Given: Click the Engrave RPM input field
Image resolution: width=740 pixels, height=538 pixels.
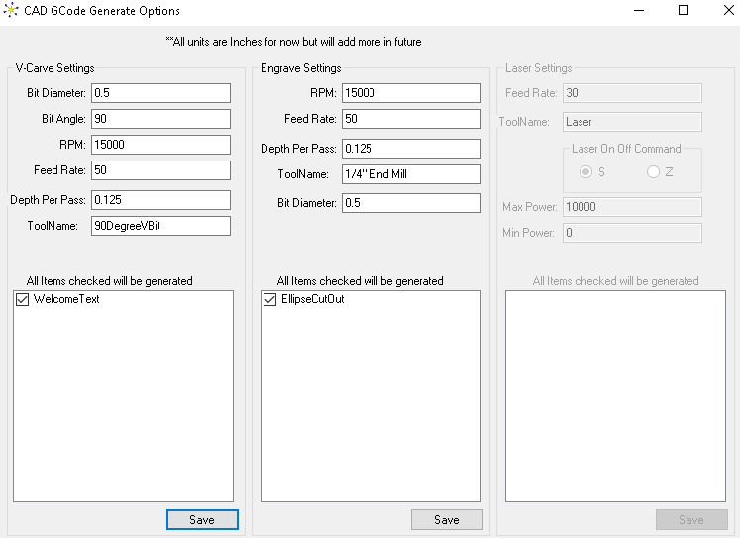Looking at the screenshot, I should tap(411, 93).
